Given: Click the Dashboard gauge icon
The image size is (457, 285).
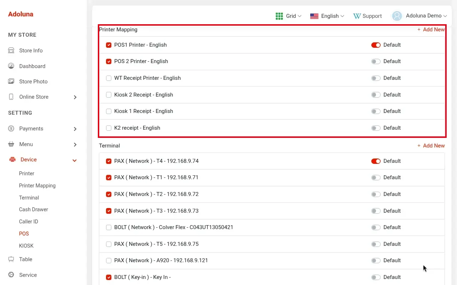Looking at the screenshot, I should pyautogui.click(x=11, y=66).
